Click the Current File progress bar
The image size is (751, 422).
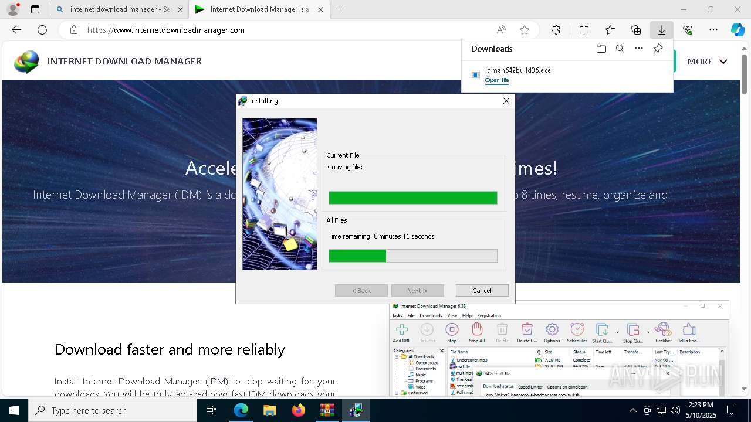click(412, 198)
